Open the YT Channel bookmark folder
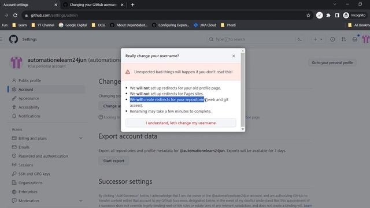370x208 pixels. pos(43,25)
